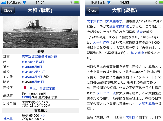
Task: Open 大和型戦艦 link
Action: (x=147, y=104)
